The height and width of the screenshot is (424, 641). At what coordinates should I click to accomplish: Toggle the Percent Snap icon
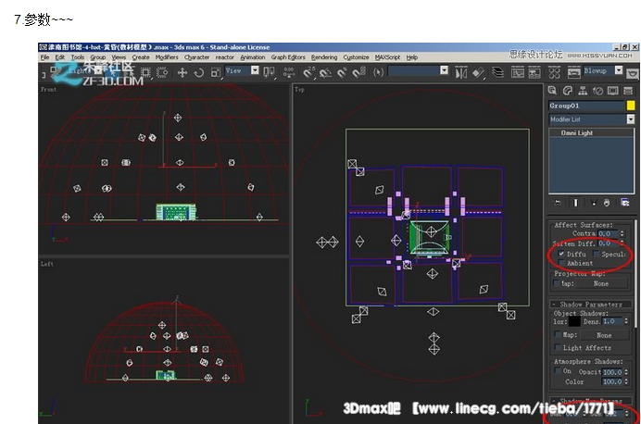tap(342, 73)
